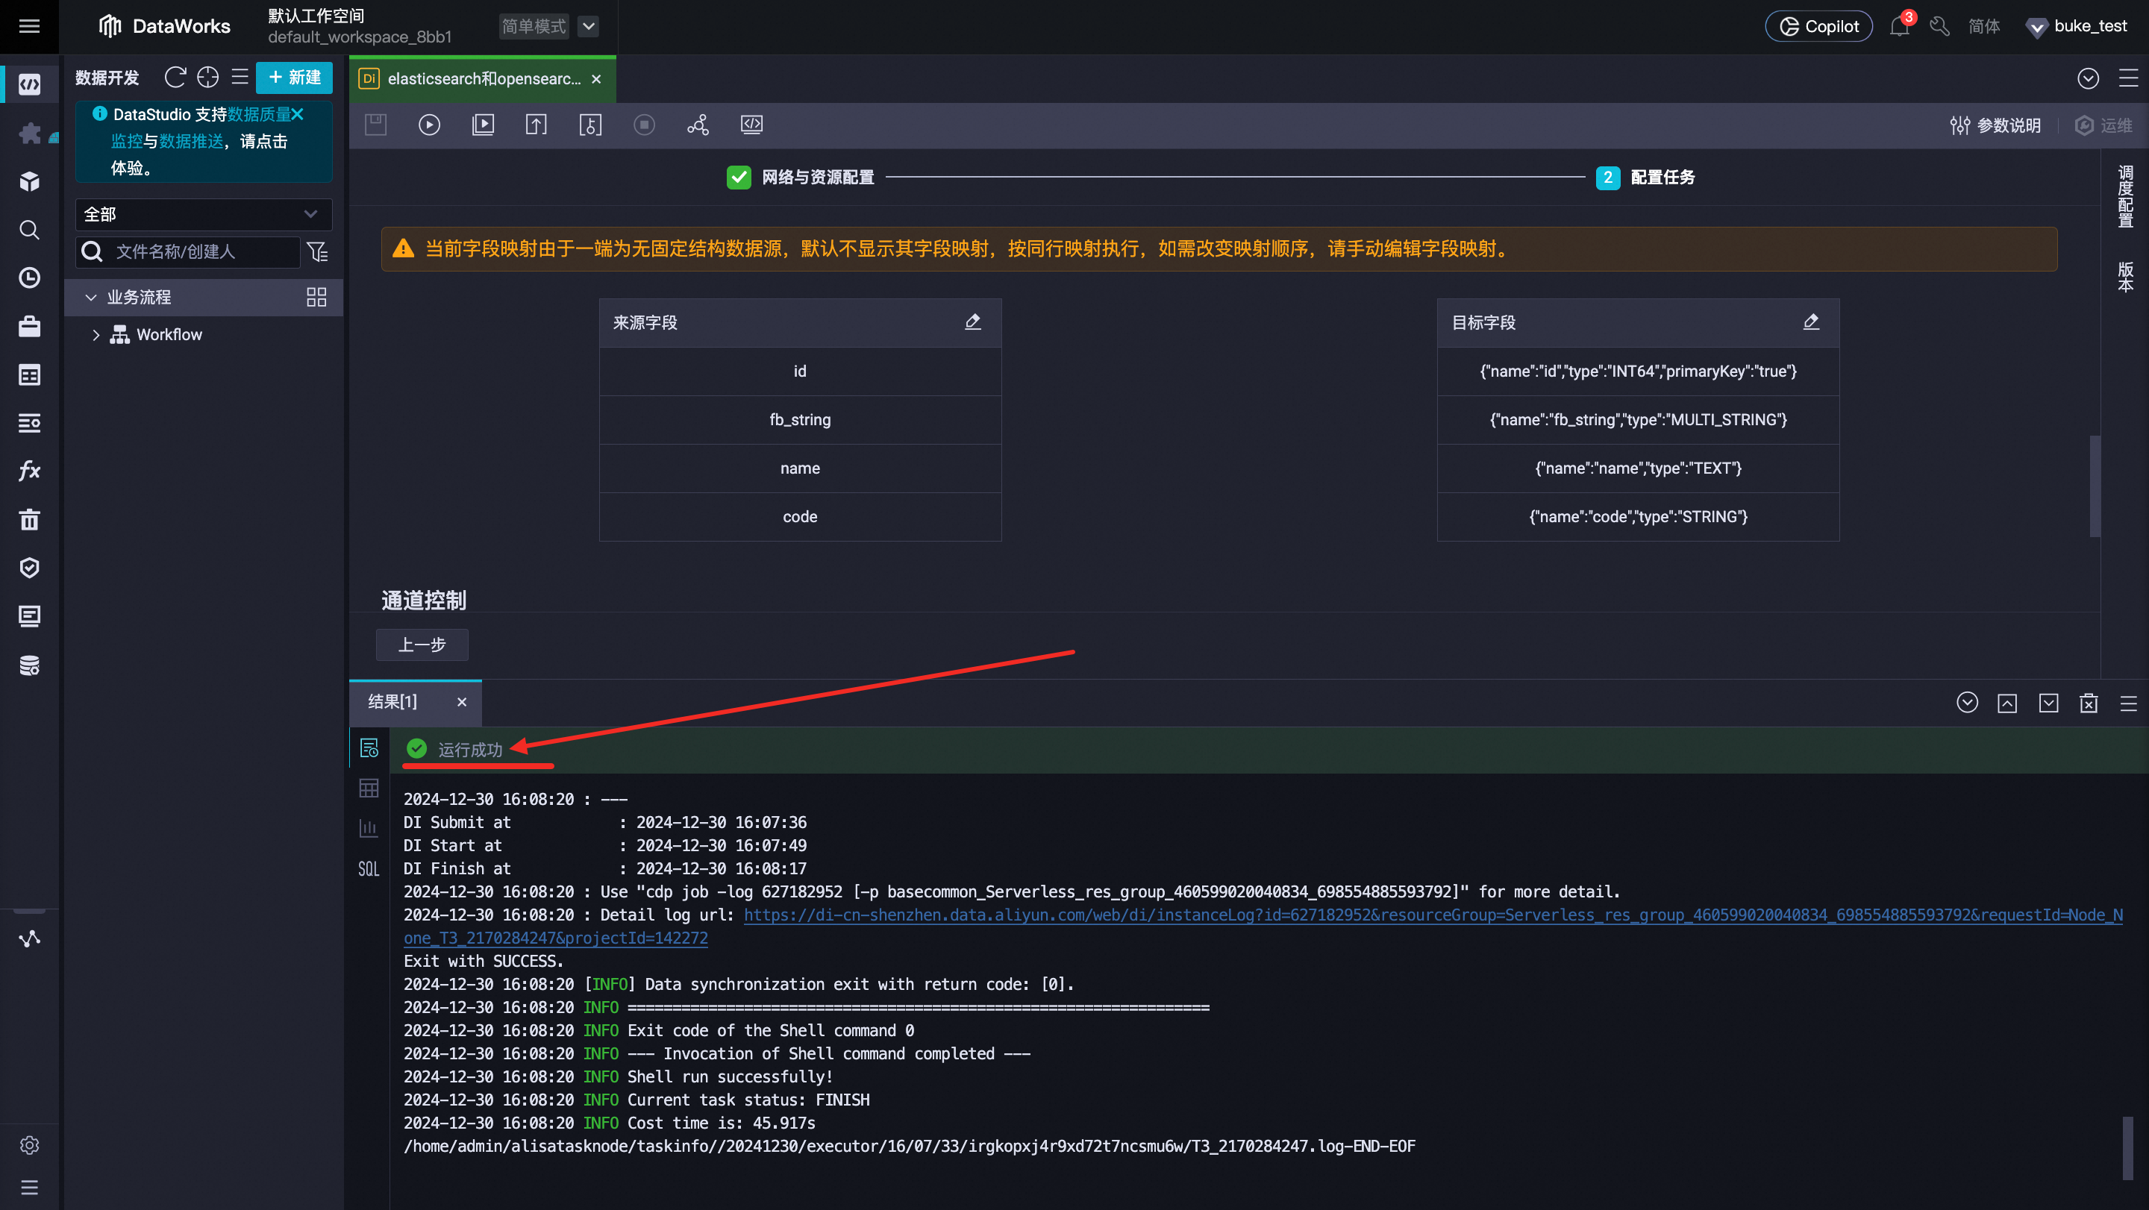Open the 调度配置 side panel tab
2149x1210 pixels.
click(2126, 196)
